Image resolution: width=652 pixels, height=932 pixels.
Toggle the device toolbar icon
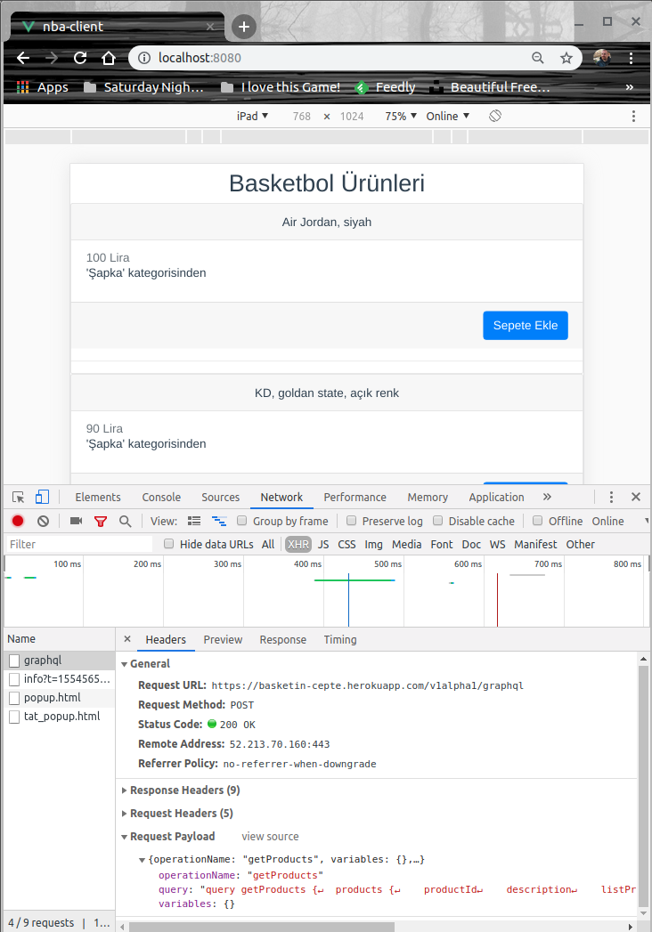(x=42, y=498)
